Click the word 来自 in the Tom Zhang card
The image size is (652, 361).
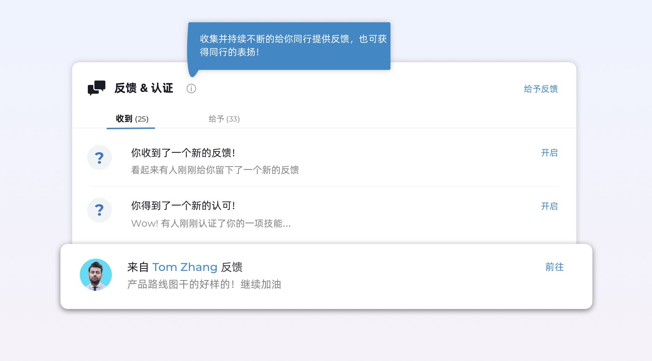coord(138,267)
